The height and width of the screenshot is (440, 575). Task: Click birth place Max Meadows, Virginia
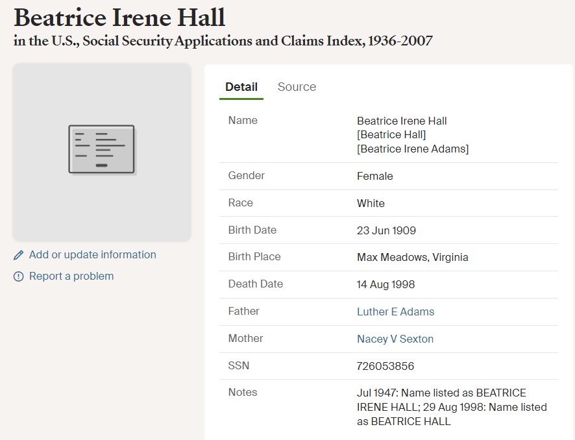point(412,257)
